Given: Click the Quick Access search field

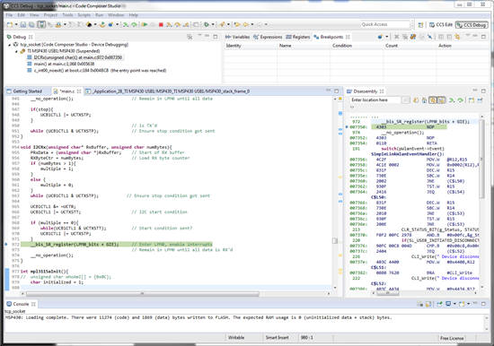Looking at the screenshot, I should 385,24.
